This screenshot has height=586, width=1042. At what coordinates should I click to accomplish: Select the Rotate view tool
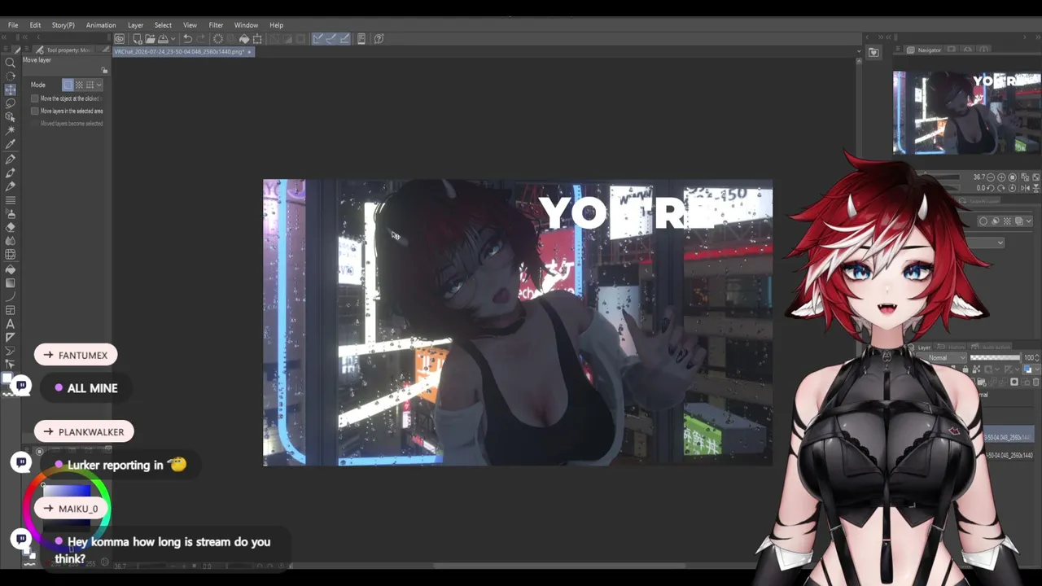point(11,76)
